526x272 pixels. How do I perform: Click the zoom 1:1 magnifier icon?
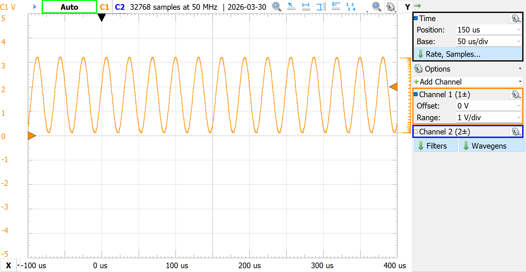pyautogui.click(x=277, y=7)
